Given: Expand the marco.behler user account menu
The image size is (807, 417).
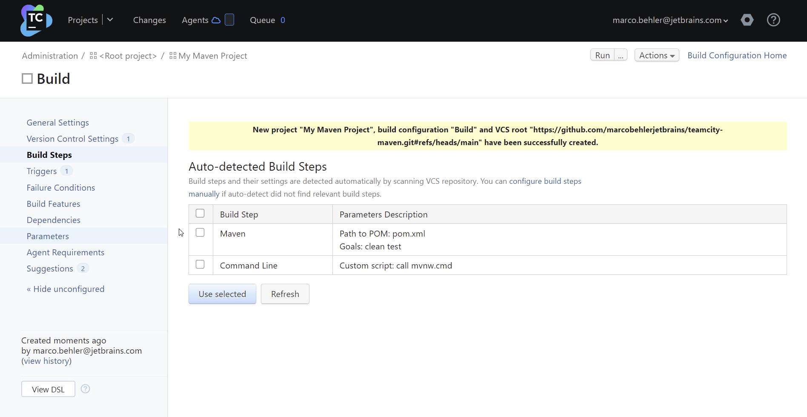Looking at the screenshot, I should [670, 20].
